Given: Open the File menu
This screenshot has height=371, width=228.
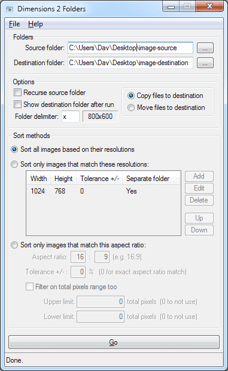Looking at the screenshot, I should coord(14,24).
